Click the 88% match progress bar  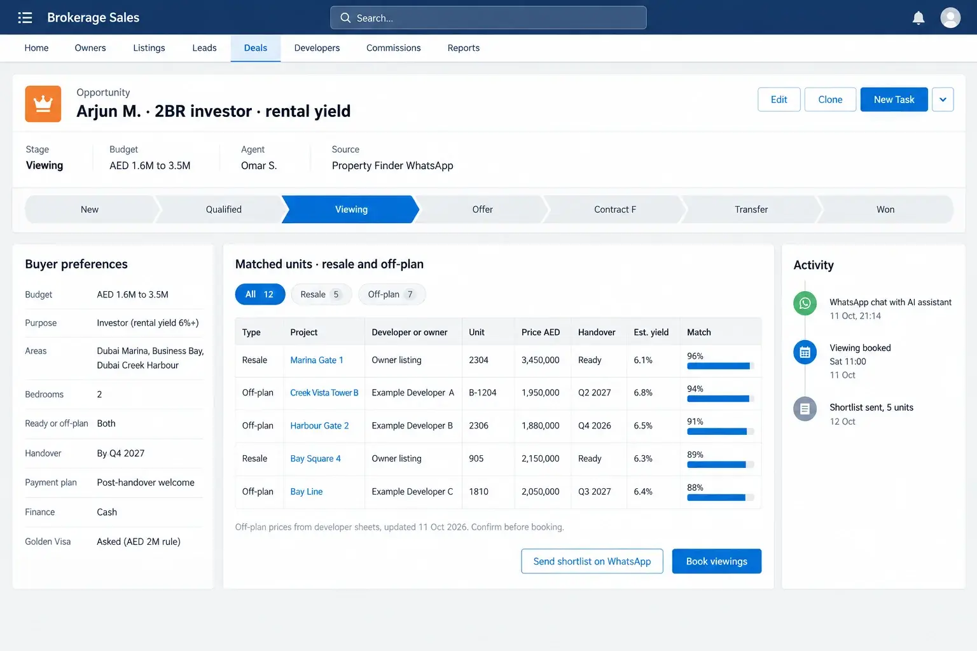tap(721, 498)
